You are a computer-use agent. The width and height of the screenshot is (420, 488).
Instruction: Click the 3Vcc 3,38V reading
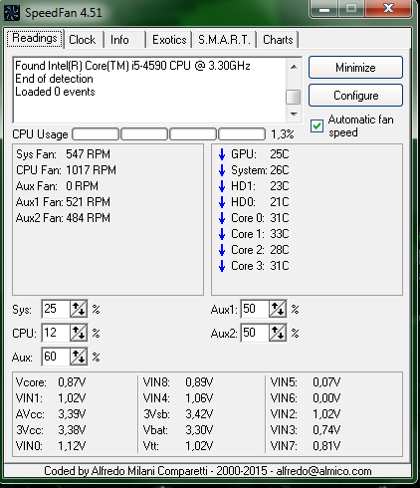click(51, 430)
